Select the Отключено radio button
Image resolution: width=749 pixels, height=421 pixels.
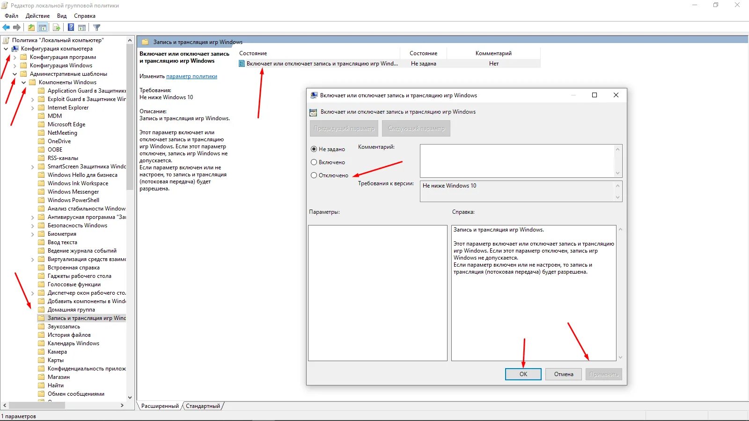(x=314, y=175)
